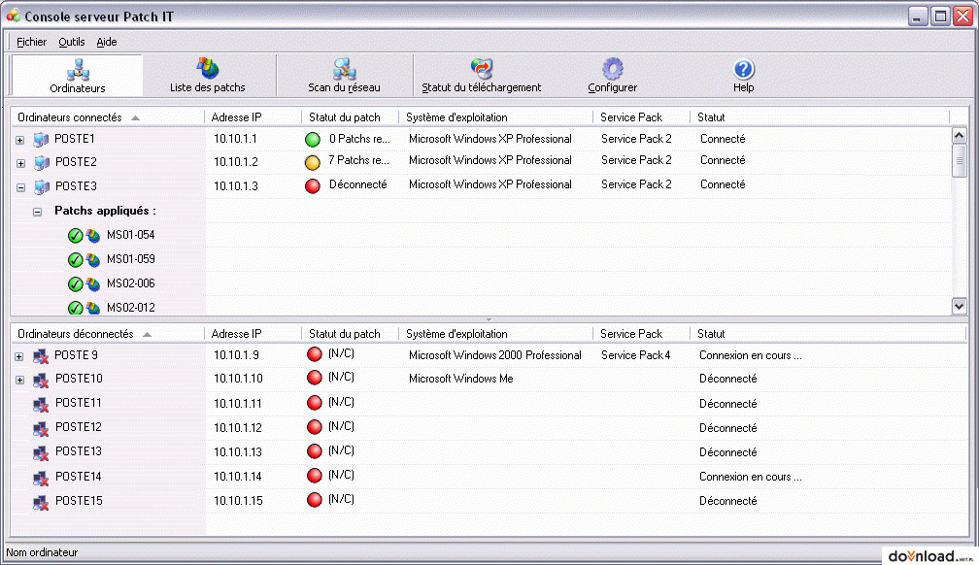Click the disconnected computer icon for POSTE14

[41, 478]
